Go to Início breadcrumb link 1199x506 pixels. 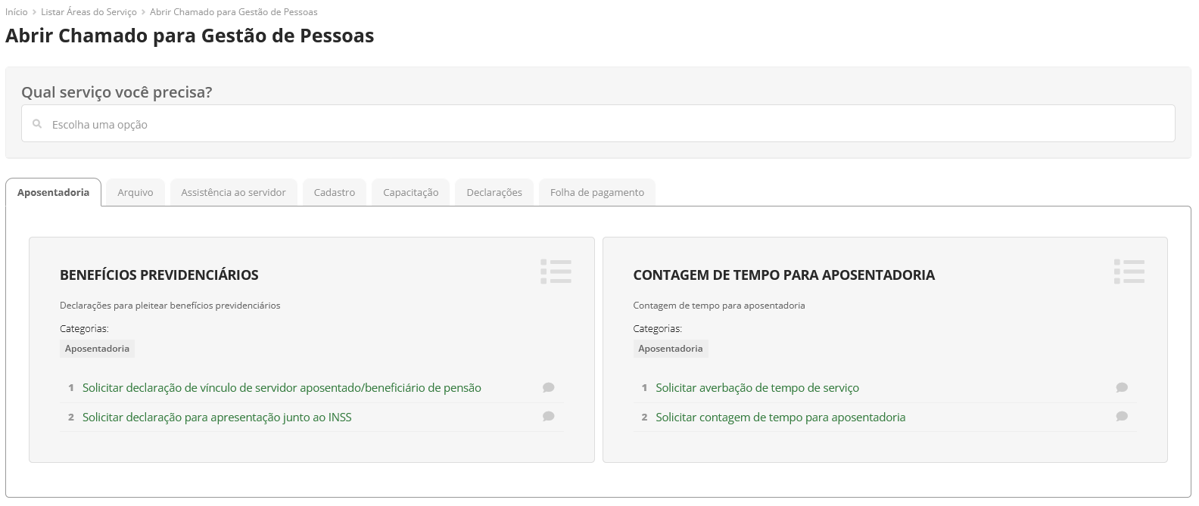point(16,12)
